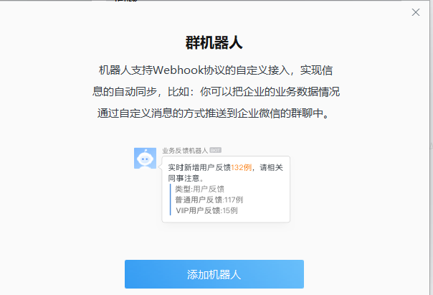Click the gray BOT badge

pyautogui.click(x=215, y=150)
